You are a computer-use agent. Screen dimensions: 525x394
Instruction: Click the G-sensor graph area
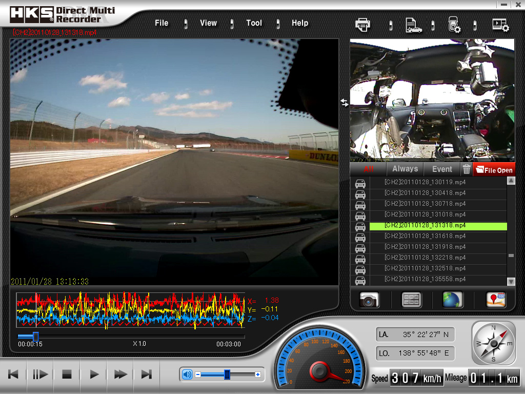pos(131,310)
